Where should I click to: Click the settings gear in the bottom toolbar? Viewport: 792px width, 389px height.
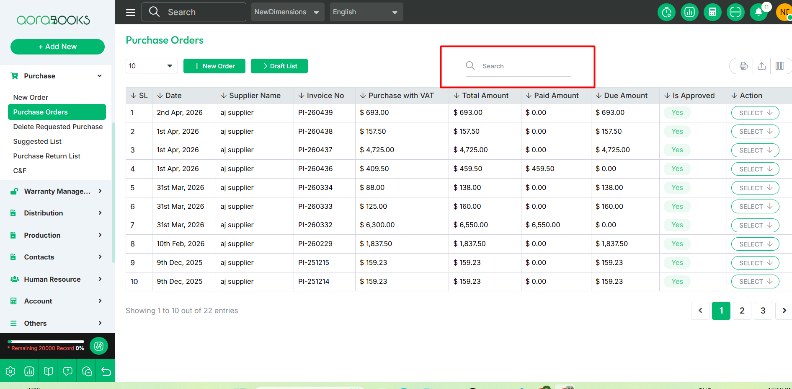point(10,371)
